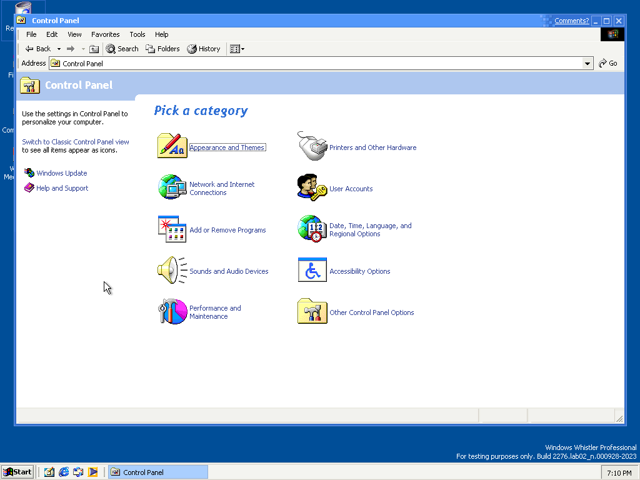
Task: Open the Accessibility Options wheelchair icon
Action: (x=312, y=270)
